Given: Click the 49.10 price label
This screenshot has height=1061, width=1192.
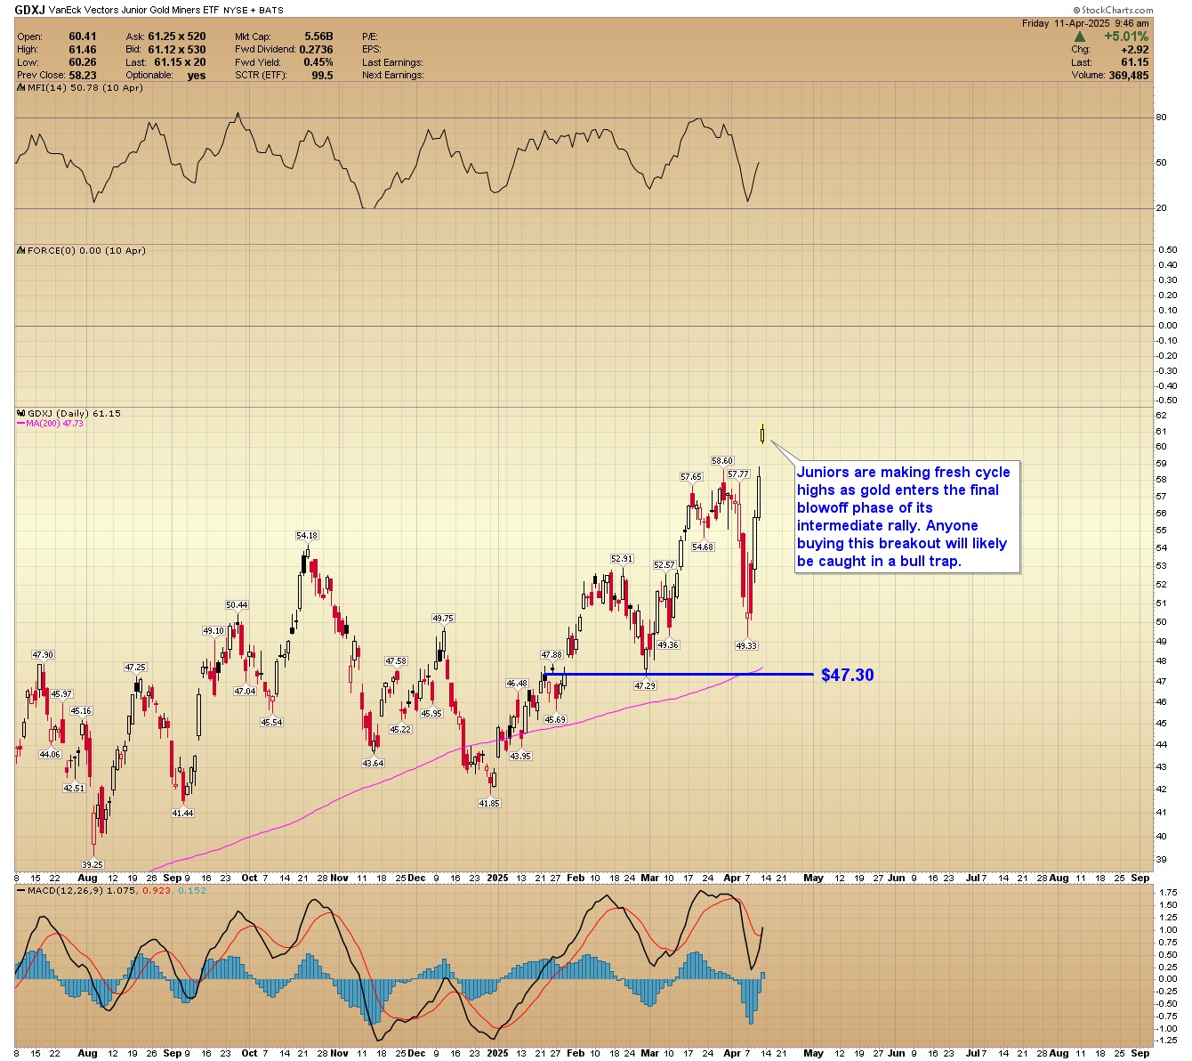Looking at the screenshot, I should [213, 631].
